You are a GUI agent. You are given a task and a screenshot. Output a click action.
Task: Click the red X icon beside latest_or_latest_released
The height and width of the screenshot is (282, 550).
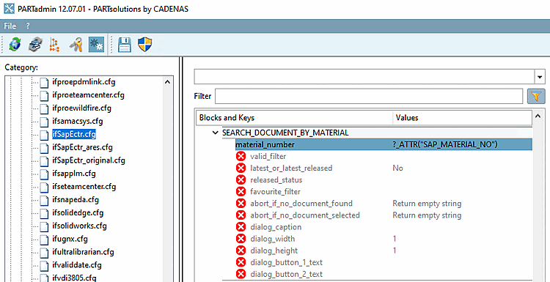[x=241, y=168]
